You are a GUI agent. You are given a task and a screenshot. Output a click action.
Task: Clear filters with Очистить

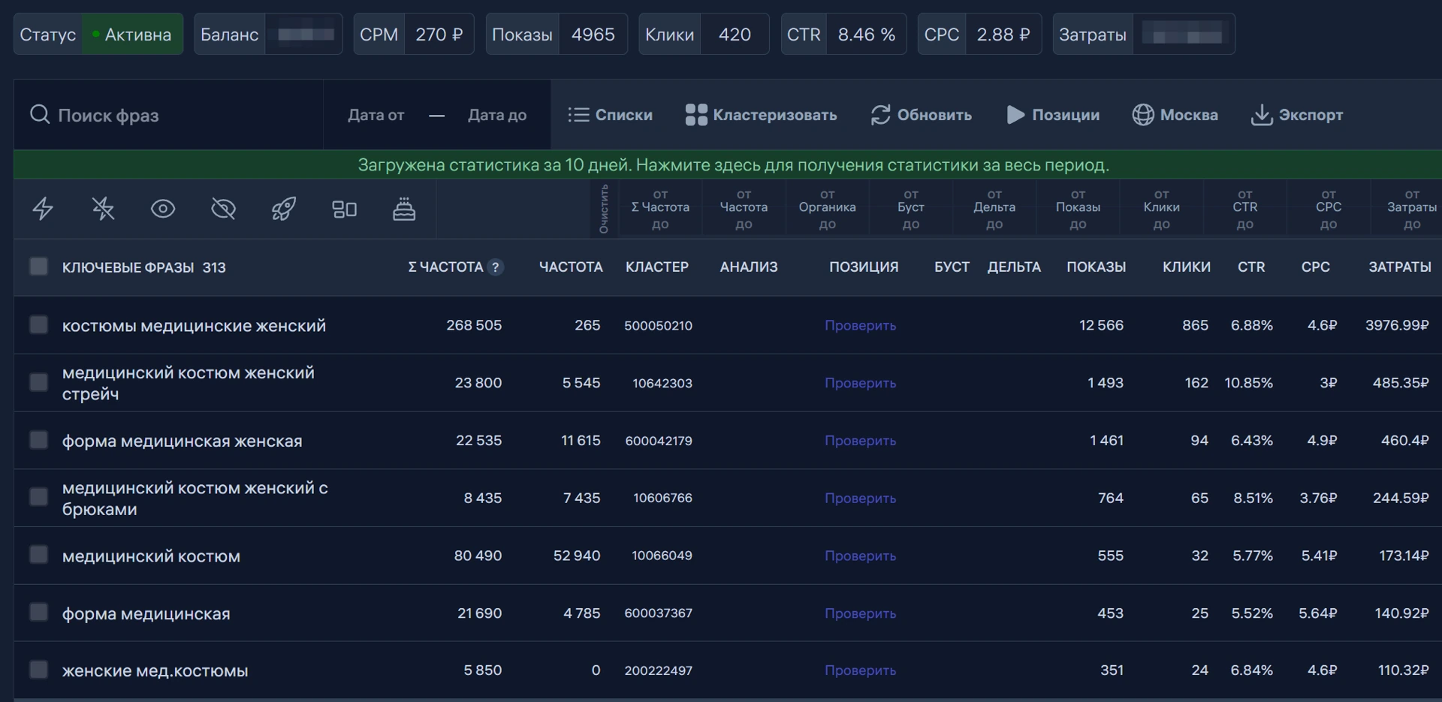604,209
